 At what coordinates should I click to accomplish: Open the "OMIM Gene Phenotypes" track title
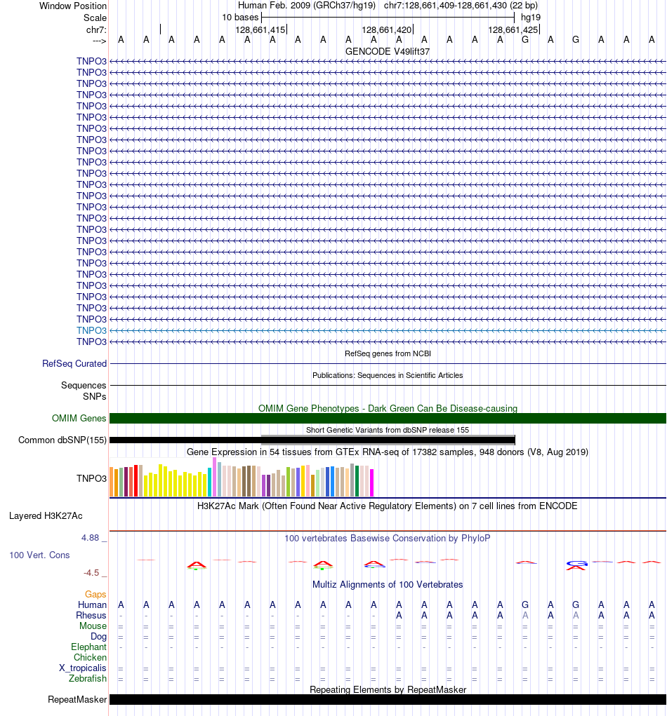pos(388,408)
